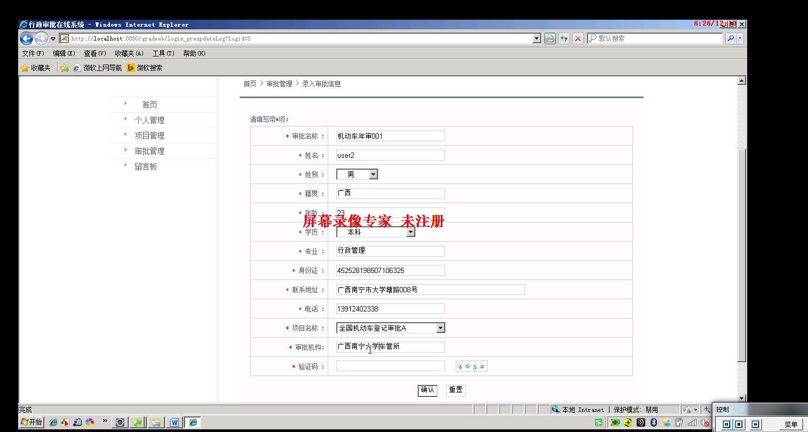Open the 微软上网导航 favorites link
808x432 pixels.
tap(98, 68)
